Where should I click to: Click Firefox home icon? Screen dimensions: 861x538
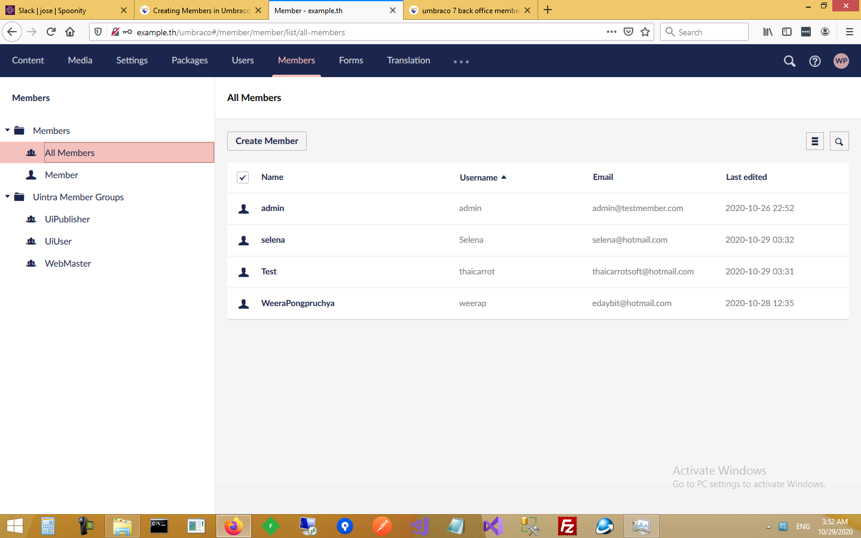pos(70,32)
